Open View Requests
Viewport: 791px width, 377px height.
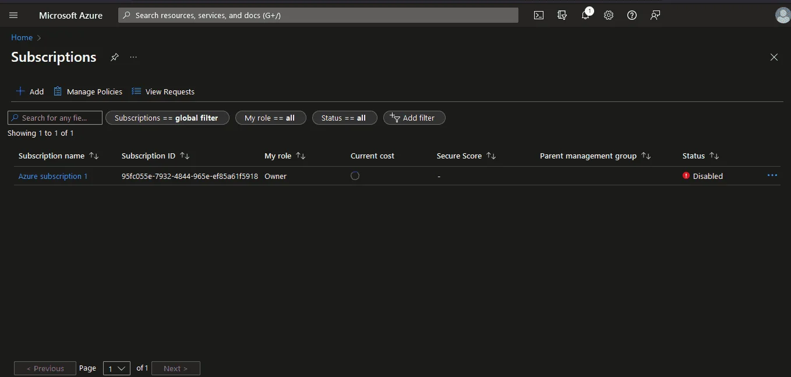click(x=163, y=91)
